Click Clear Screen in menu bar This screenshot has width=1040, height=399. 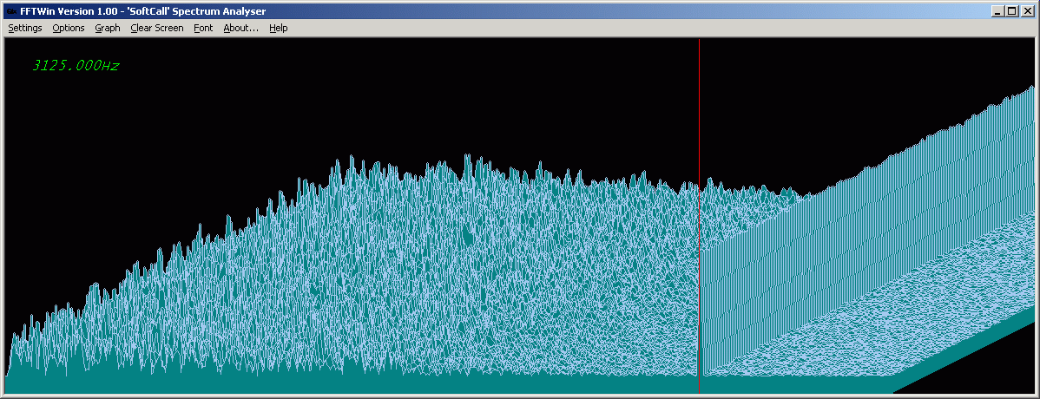click(157, 28)
